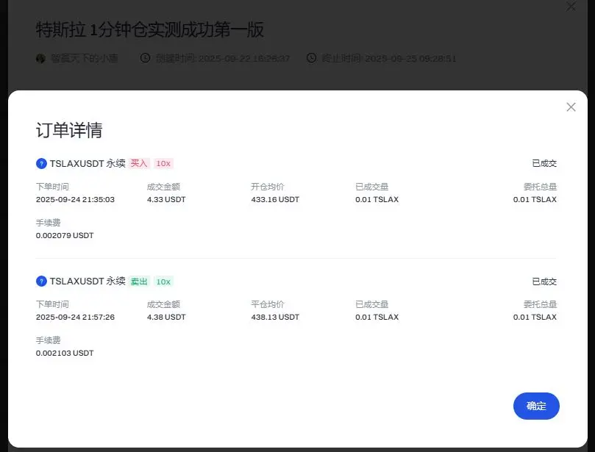Click the TSLAXUSDT 永续 name in the 买入 order
Viewport: 595px width, 452px height.
[88, 163]
